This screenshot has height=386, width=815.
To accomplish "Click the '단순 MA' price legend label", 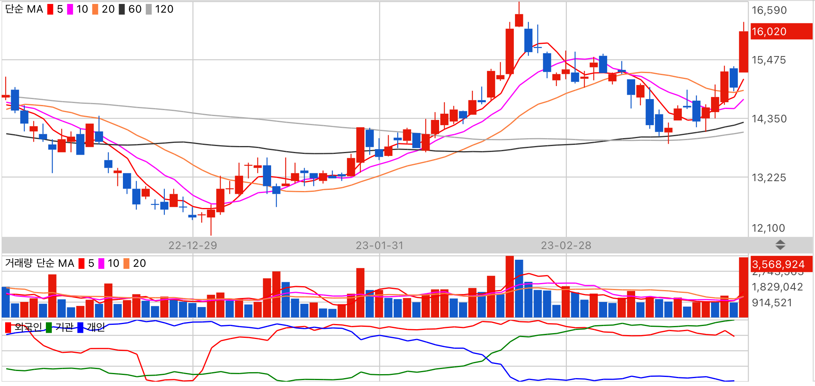I will pos(24,9).
